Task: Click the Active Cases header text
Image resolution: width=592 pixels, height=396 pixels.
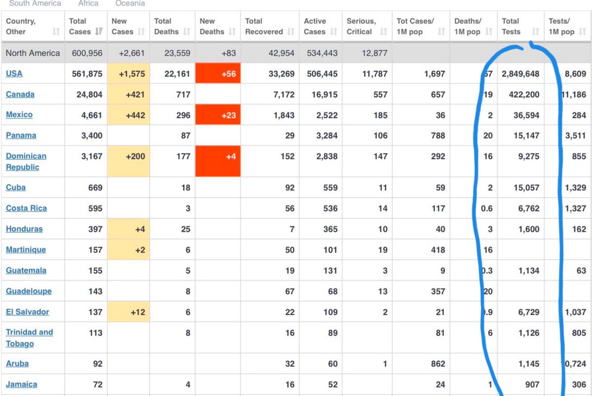Action: [x=315, y=26]
